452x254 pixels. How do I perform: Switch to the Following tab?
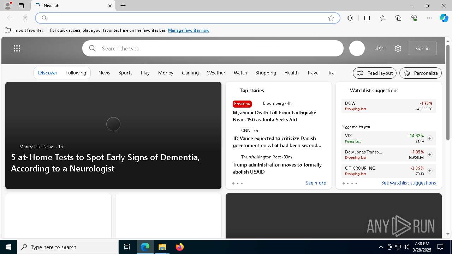click(76, 73)
